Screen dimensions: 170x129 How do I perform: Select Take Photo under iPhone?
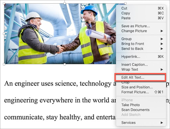point(141,105)
